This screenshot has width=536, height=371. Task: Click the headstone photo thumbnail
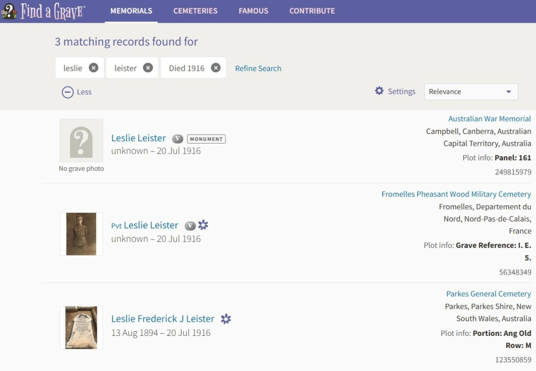(x=81, y=328)
